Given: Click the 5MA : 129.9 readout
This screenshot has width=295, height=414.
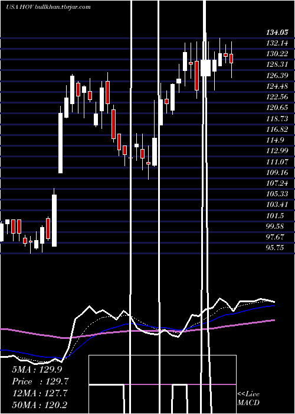Looking at the screenshot, I should coord(37,370).
